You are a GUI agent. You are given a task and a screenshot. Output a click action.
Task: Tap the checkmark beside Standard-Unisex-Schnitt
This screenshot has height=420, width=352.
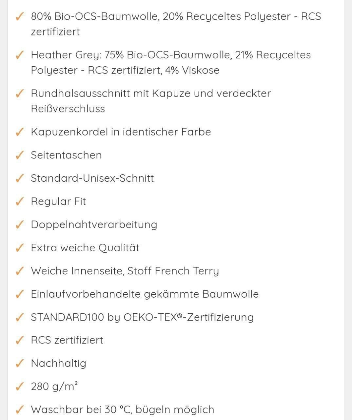point(20,178)
